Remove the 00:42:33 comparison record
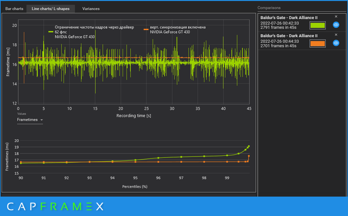Viewport: 348px width, 216px height. point(336,16)
